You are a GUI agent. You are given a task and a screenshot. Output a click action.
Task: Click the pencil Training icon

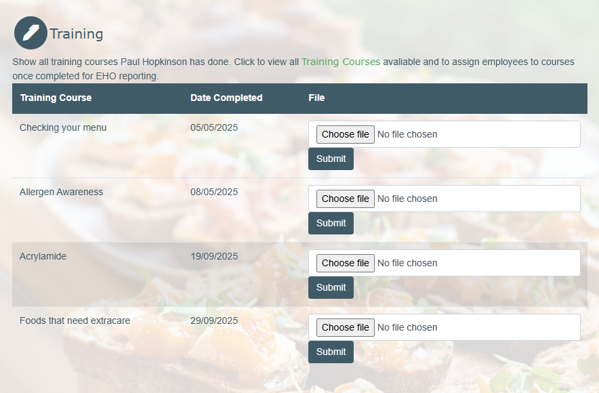[x=30, y=33]
